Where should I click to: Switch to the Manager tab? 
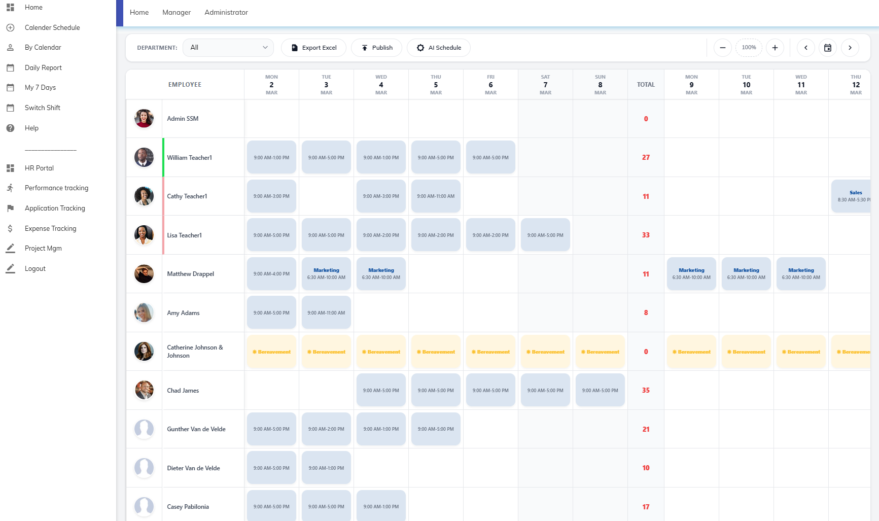pos(176,12)
